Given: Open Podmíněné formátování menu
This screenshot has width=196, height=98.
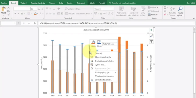Looking at the screenshot, I should coord(121,12).
